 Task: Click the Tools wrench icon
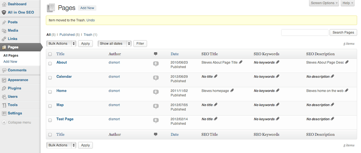coord(4,105)
